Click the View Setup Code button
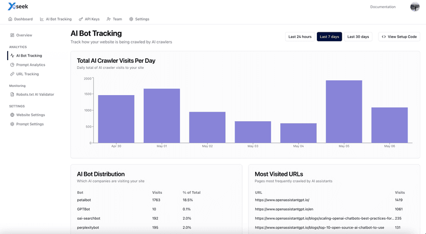This screenshot has height=234, width=426. (x=399, y=37)
